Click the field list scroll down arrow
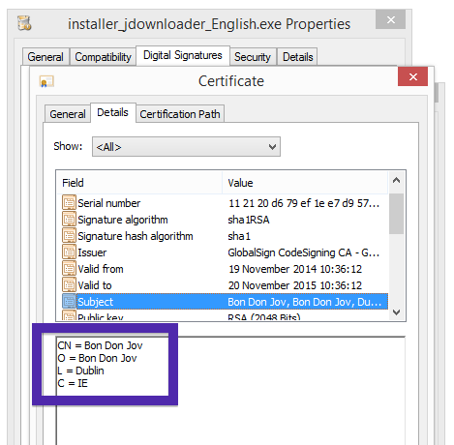Viewport: 454px width, 445px height. tap(397, 312)
